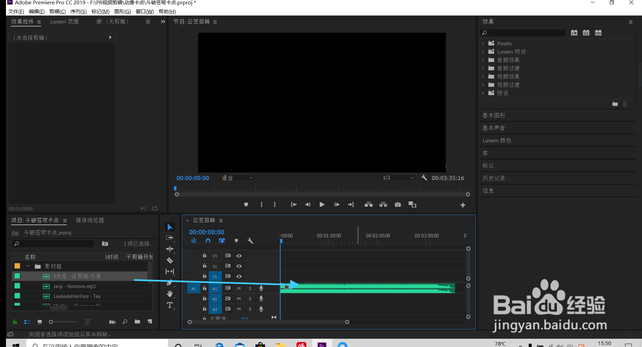Viewport: 642px width, 347px height.
Task: Toggle V1 track visibility eye
Action: (x=239, y=276)
